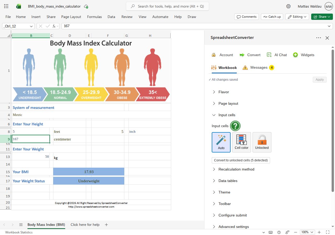Screen dimensions: 335x235
Task: Click the Excel logo icon
Action: pos(19,6)
